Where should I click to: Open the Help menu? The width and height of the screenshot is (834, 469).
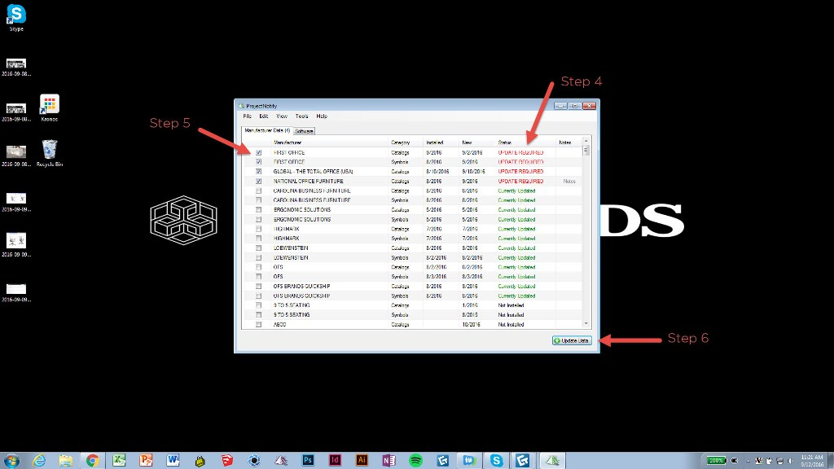(322, 116)
